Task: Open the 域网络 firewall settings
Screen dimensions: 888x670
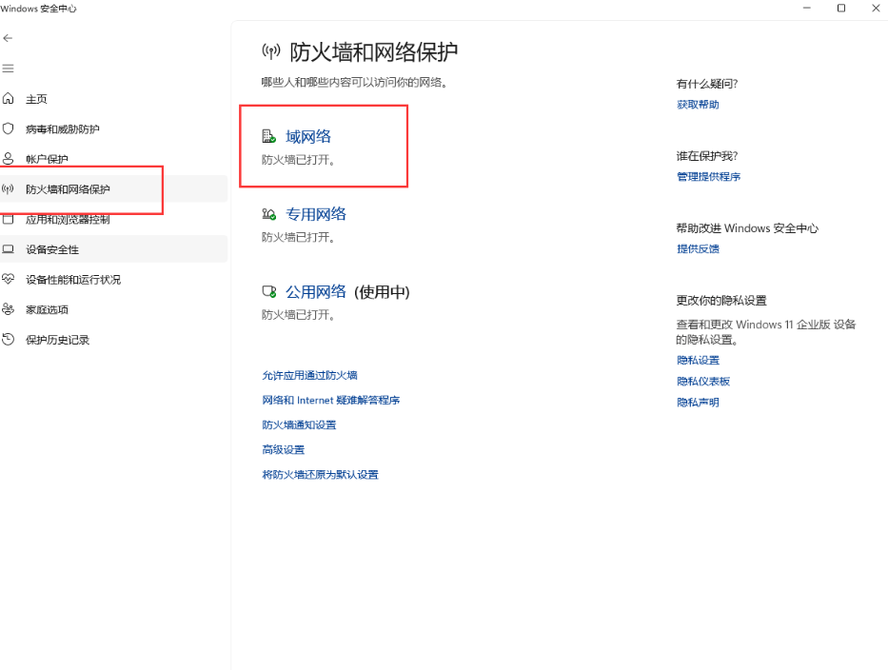Action: pos(308,136)
